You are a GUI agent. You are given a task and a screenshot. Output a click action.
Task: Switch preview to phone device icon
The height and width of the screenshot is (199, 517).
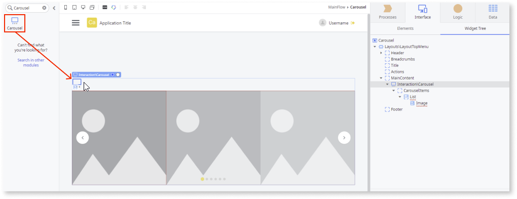click(x=65, y=7)
